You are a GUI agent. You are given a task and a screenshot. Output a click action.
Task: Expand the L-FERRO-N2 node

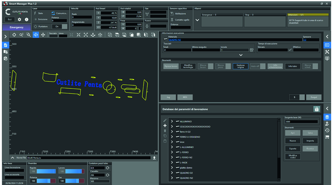[x=172, y=157]
